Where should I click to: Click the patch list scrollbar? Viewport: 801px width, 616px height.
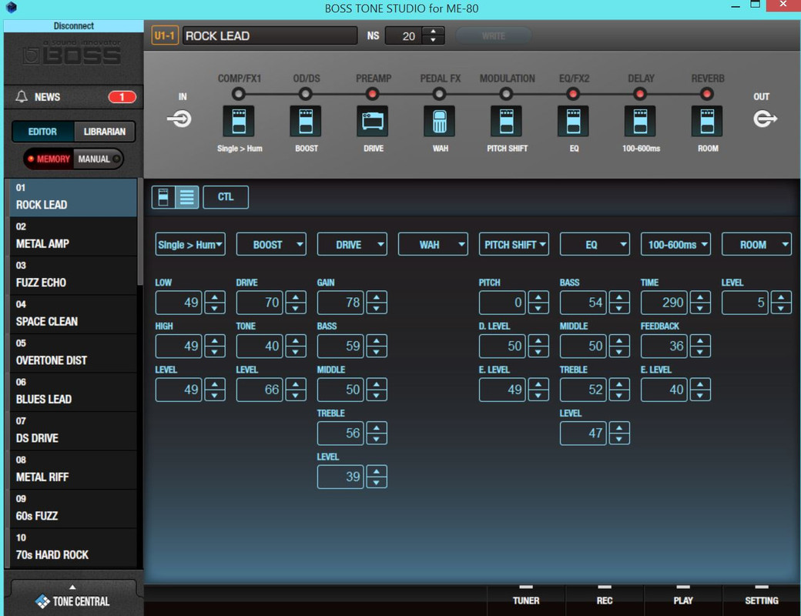(x=140, y=231)
